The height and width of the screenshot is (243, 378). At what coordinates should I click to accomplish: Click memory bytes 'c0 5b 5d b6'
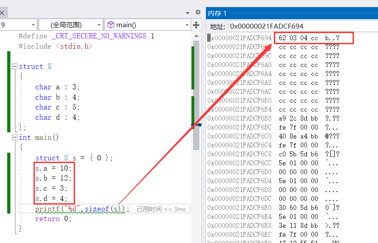coord(298,154)
